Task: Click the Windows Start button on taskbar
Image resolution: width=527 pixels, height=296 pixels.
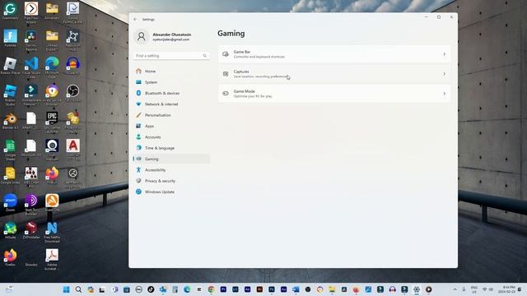Action: tap(66, 289)
